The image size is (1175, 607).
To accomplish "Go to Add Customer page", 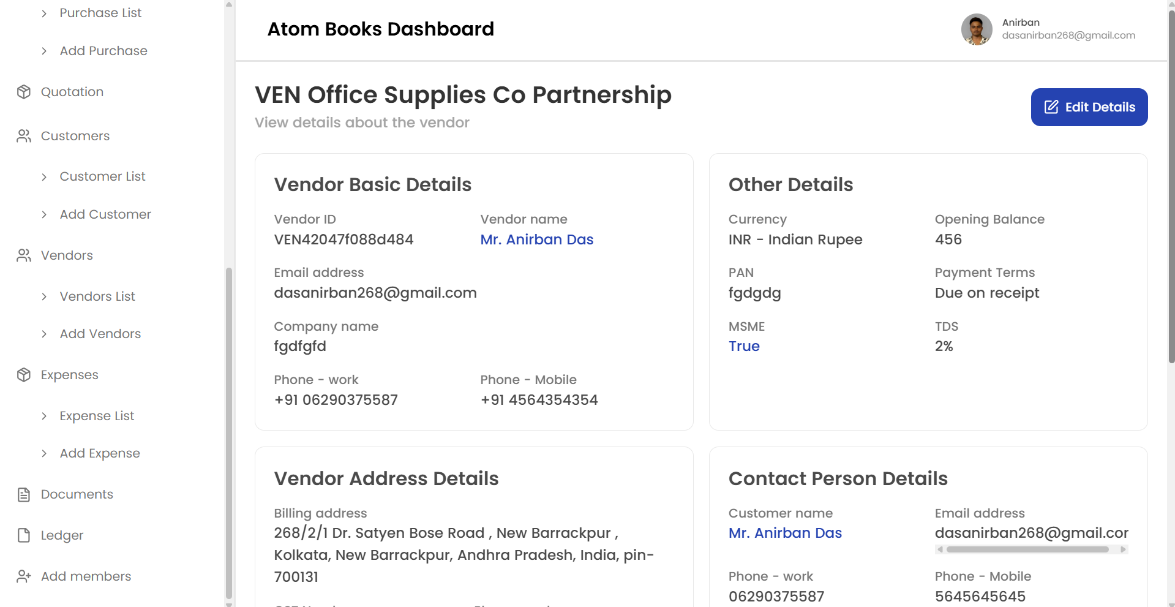I will (x=105, y=214).
